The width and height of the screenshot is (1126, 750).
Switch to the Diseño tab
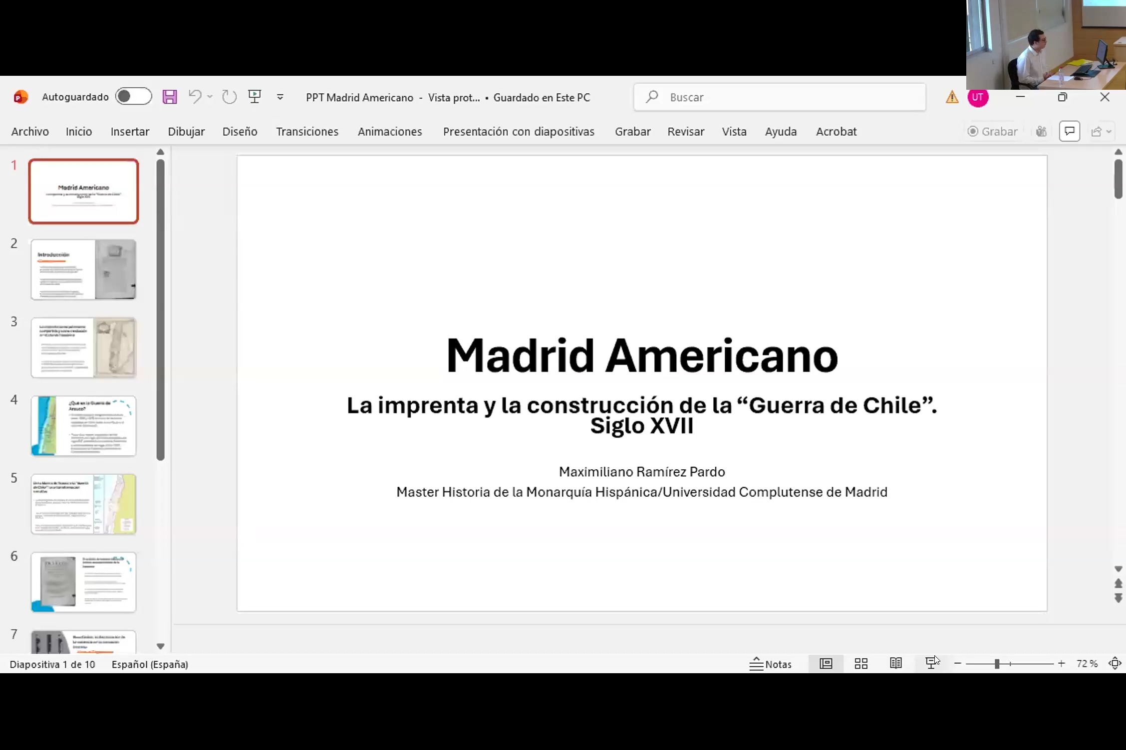240,132
